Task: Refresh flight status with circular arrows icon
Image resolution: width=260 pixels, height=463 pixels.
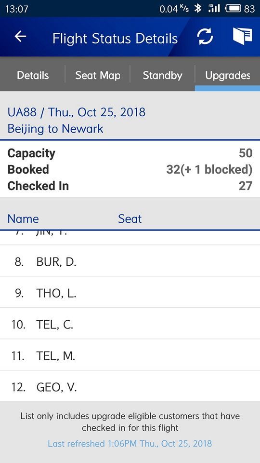Action: coord(205,37)
